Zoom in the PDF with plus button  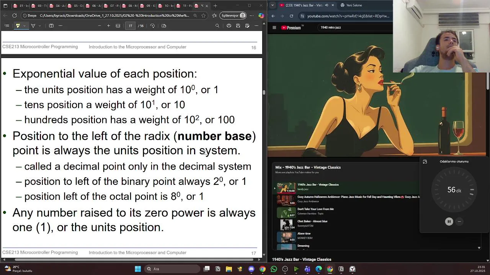tap(108, 26)
